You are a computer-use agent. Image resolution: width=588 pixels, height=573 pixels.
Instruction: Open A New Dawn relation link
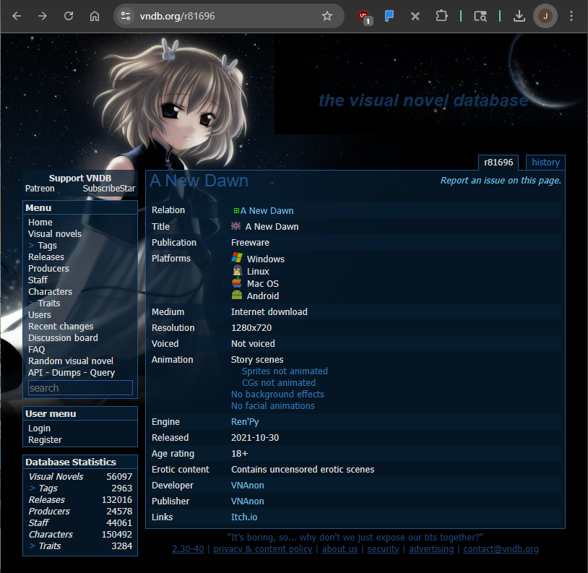click(267, 211)
